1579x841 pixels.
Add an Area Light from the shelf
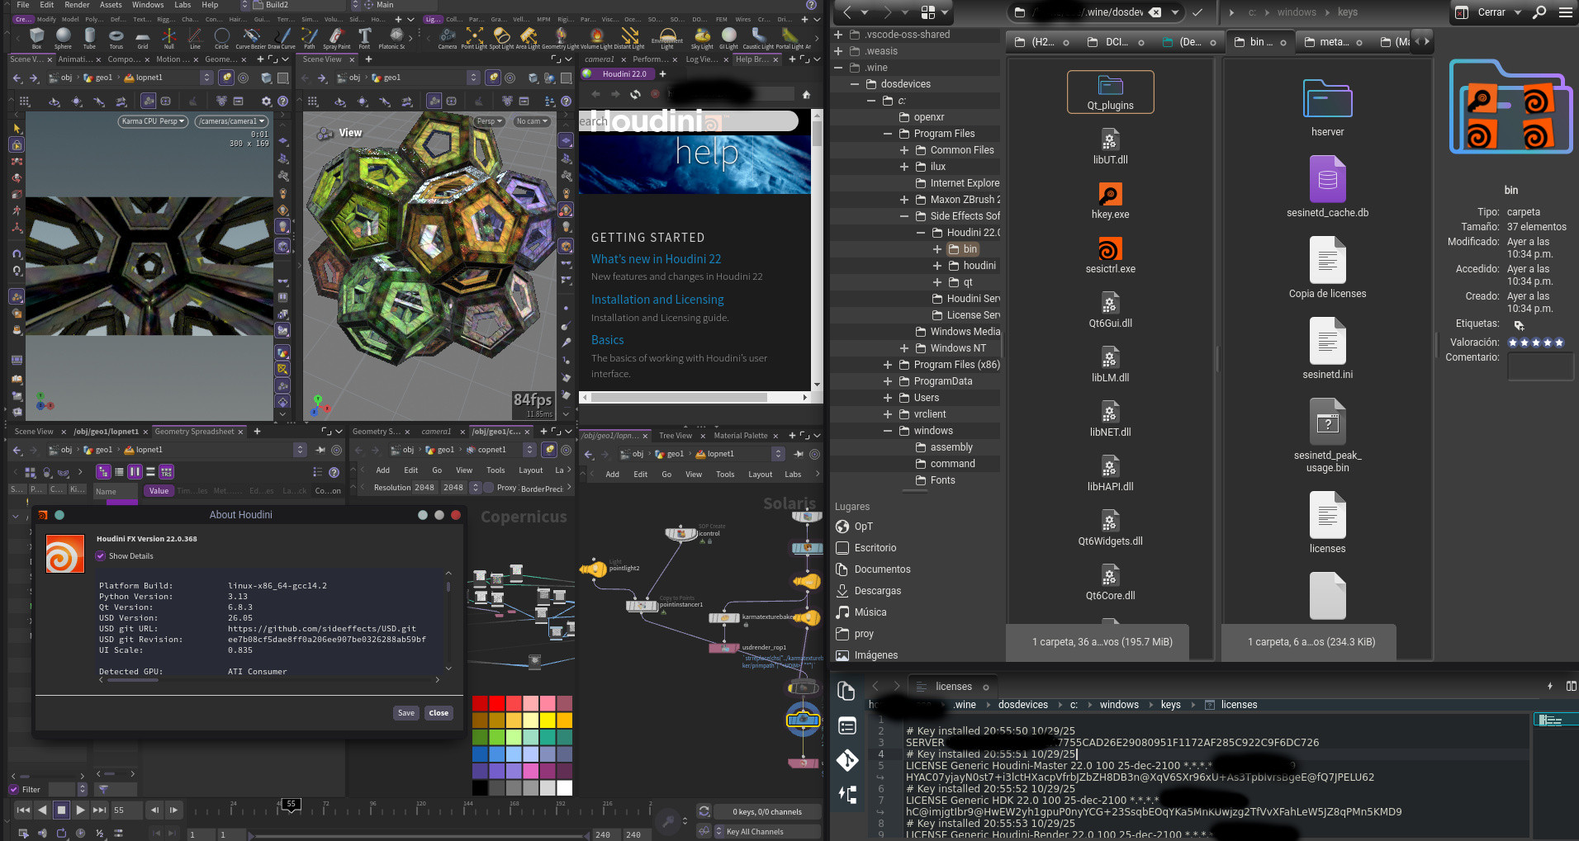click(x=528, y=37)
